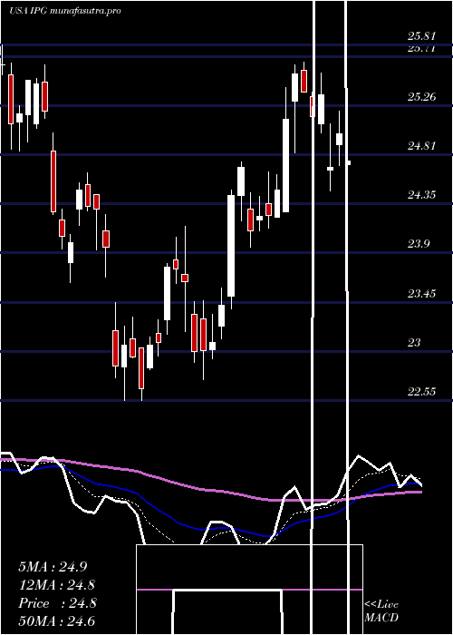Click the '12MA : 24.8' readout

(x=57, y=585)
